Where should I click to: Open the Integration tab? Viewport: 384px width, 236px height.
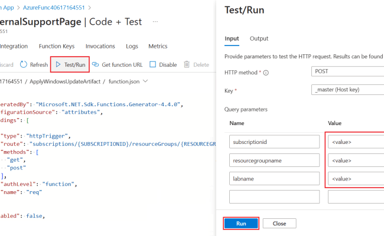coord(14,46)
